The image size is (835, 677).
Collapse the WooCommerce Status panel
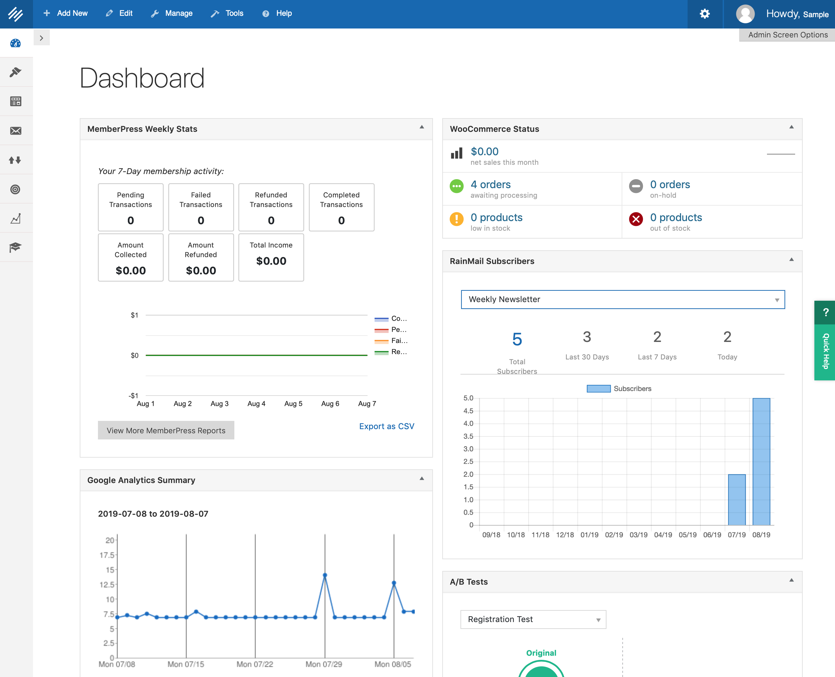[791, 127]
